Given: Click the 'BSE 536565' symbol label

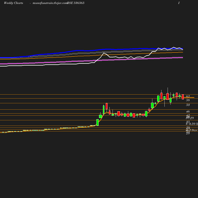Looking at the screenshot, I should click(x=76, y=3).
